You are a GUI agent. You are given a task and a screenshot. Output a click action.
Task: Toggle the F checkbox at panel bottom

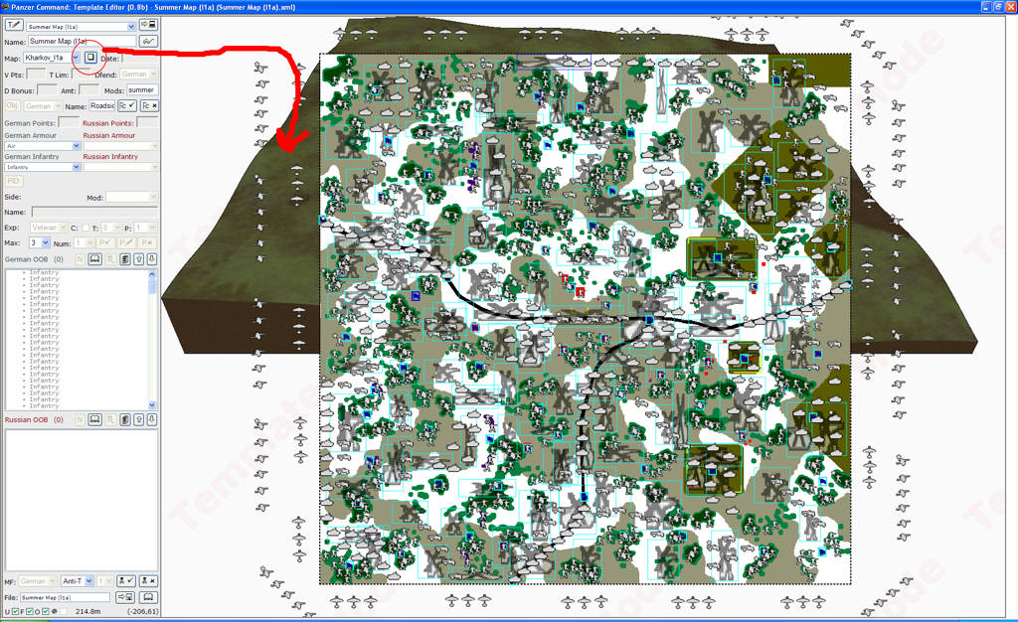click(x=30, y=612)
